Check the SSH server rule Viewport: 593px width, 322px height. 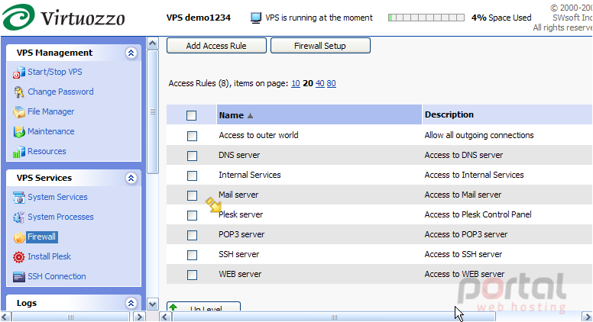[x=192, y=255]
